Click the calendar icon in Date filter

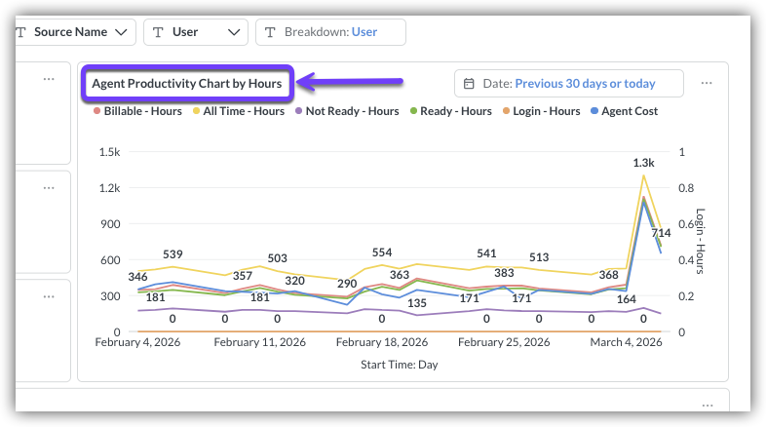(469, 84)
